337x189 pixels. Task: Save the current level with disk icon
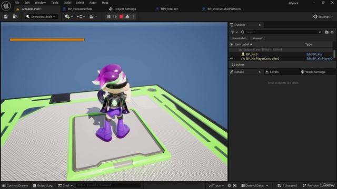(6, 16)
